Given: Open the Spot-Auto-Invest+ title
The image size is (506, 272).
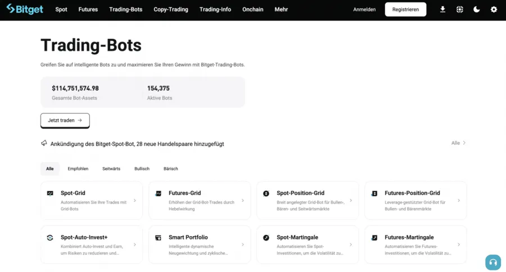Looking at the screenshot, I should 84,237.
